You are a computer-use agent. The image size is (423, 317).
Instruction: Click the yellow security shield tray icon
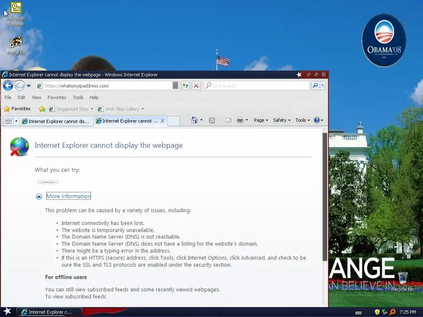pos(377,312)
